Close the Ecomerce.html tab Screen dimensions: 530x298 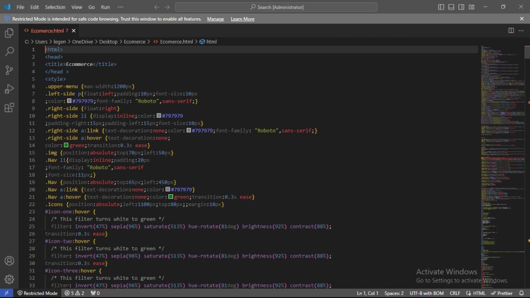(x=74, y=31)
